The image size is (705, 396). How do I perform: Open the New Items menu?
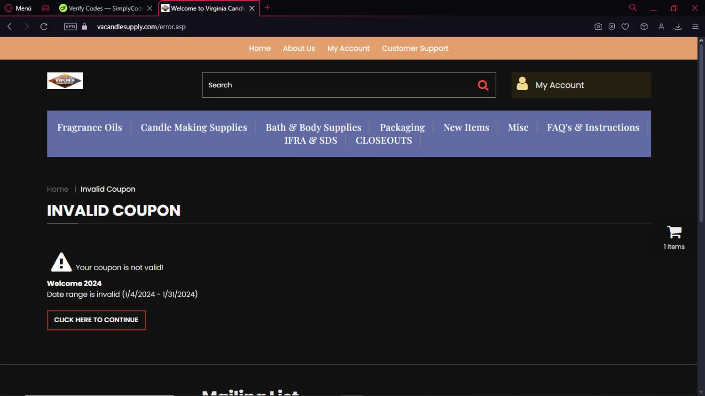pos(466,127)
